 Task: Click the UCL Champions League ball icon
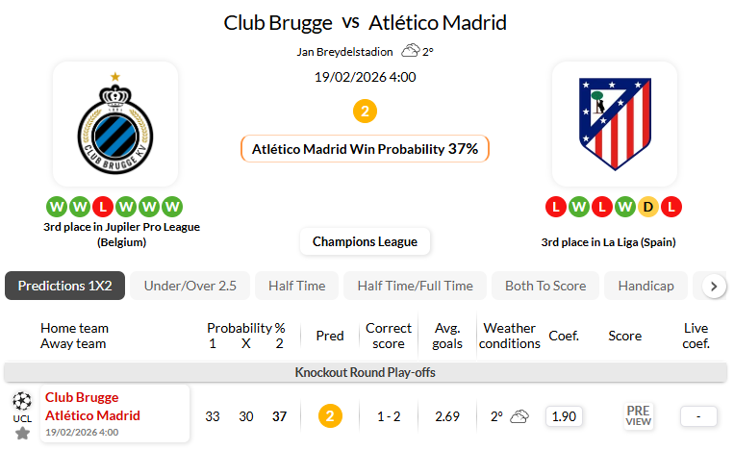(x=22, y=400)
